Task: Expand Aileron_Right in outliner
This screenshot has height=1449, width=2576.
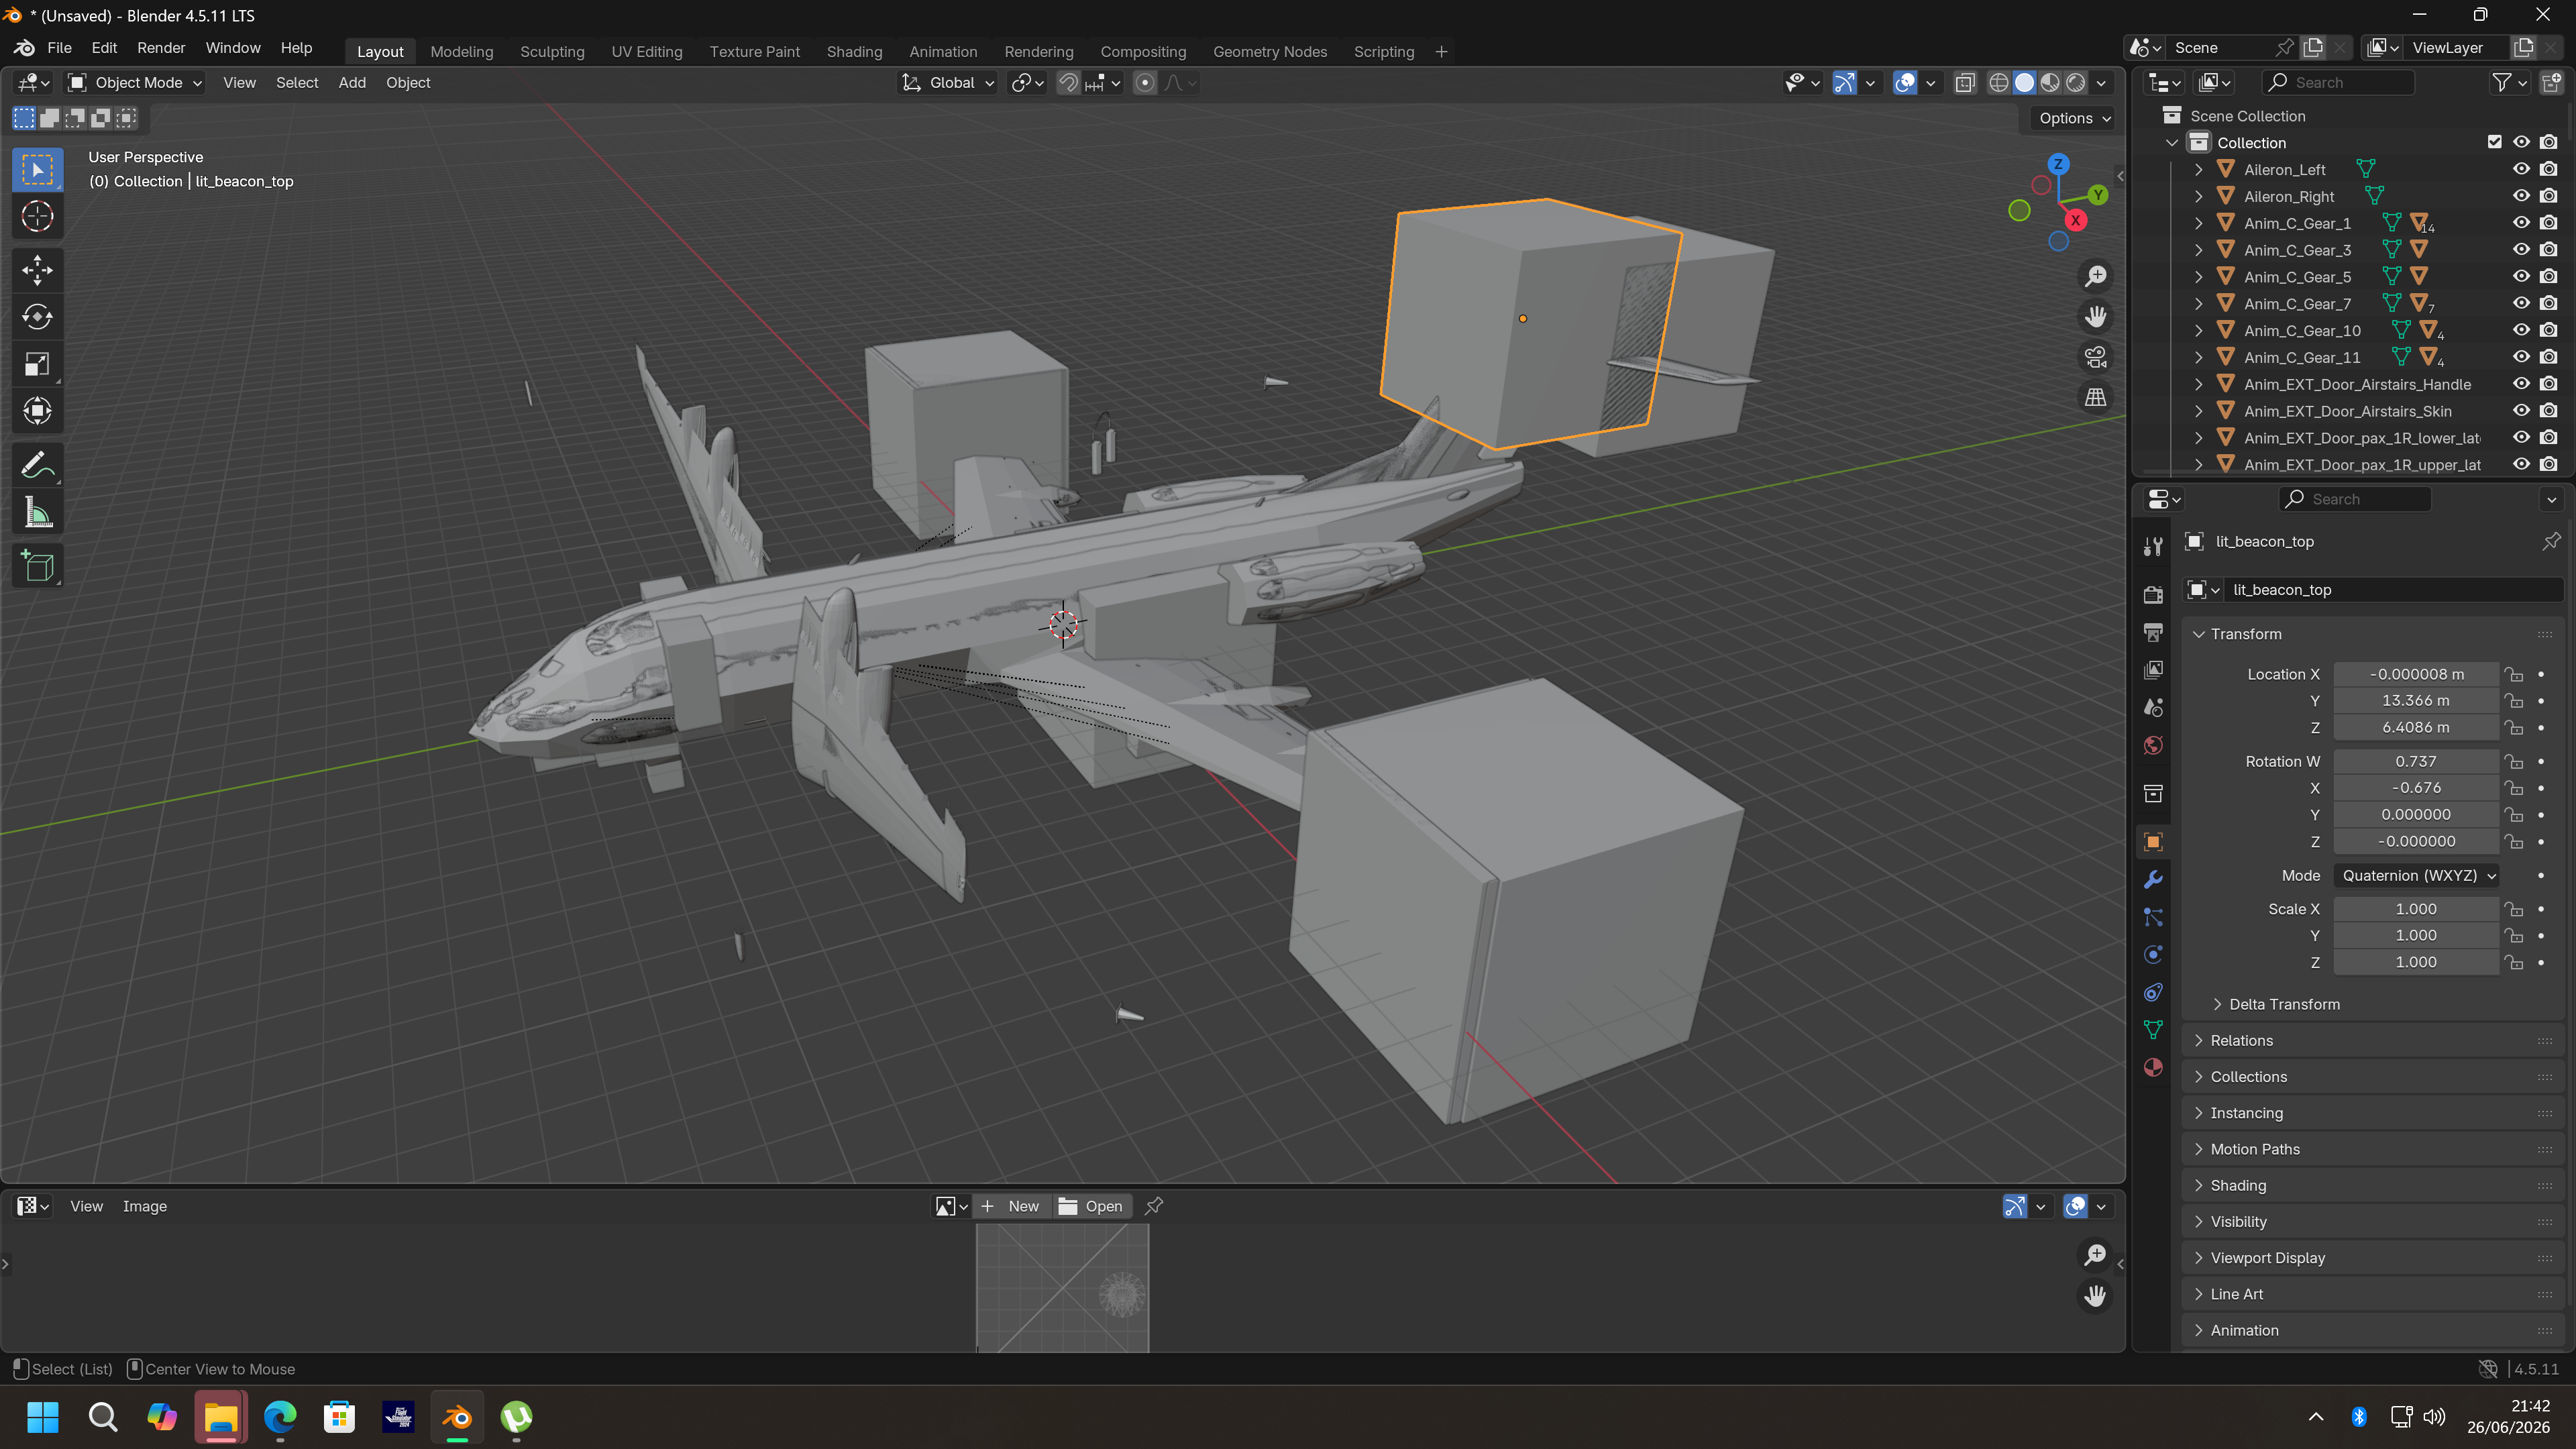Action: coord(2198,196)
